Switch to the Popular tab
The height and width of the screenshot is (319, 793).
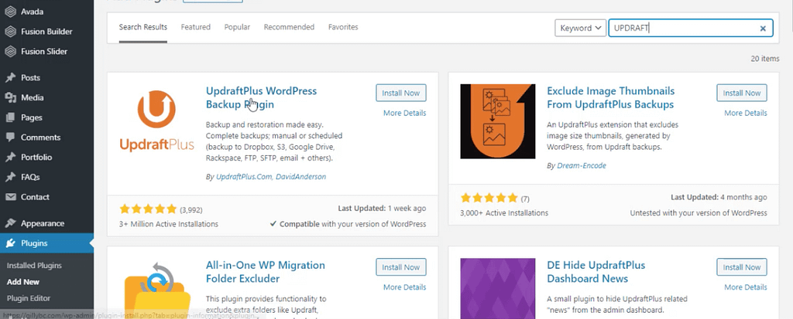pos(237,27)
